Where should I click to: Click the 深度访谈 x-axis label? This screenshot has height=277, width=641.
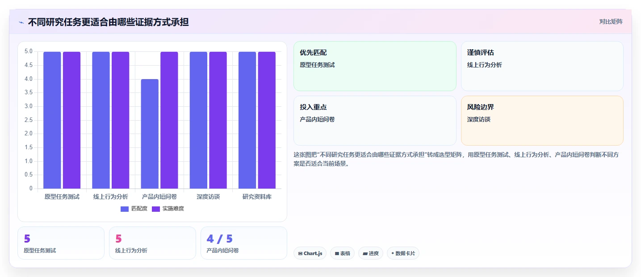pyautogui.click(x=208, y=197)
